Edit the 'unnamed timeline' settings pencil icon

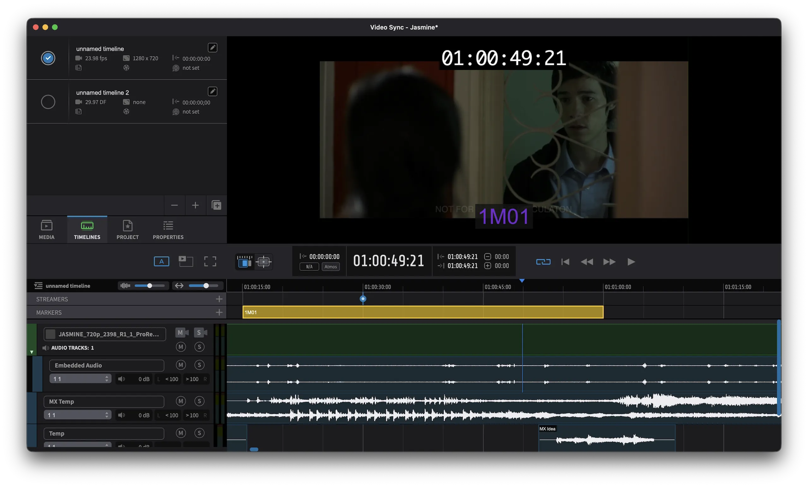212,48
